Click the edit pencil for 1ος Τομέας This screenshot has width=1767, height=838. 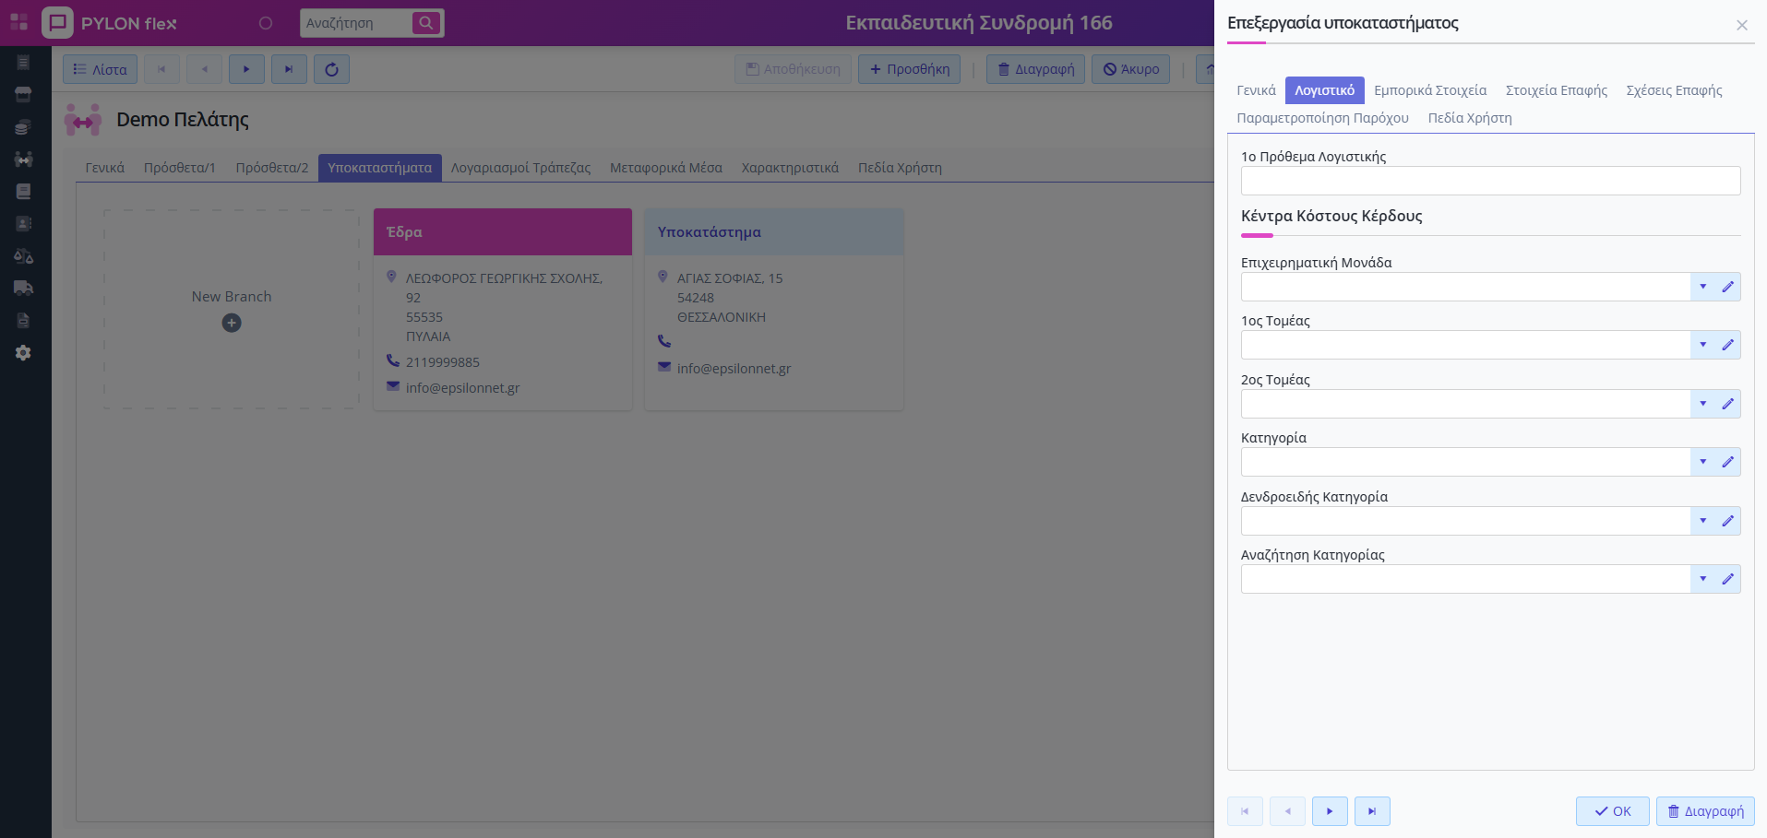pos(1727,345)
